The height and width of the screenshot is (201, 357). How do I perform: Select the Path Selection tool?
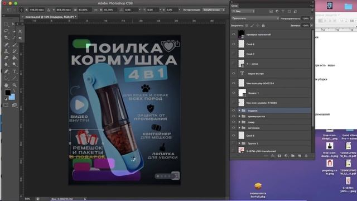[x=6, y=78]
